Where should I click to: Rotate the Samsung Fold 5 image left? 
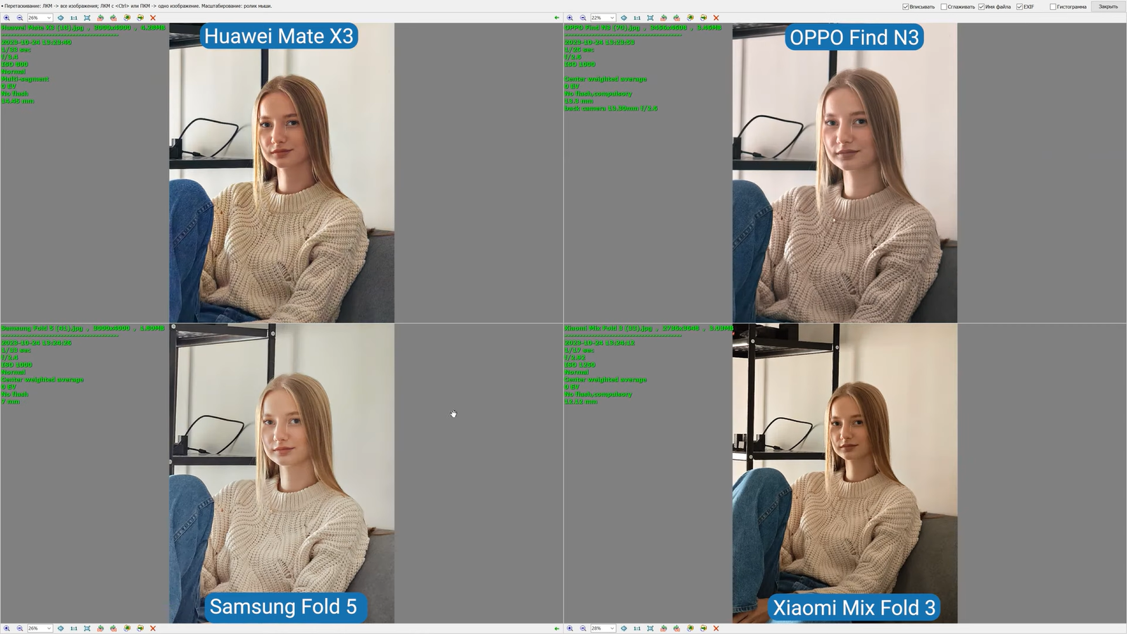pos(101,628)
